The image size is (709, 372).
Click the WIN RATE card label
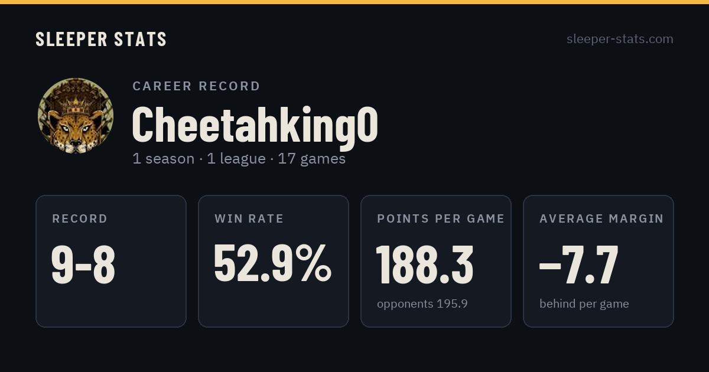pos(249,218)
